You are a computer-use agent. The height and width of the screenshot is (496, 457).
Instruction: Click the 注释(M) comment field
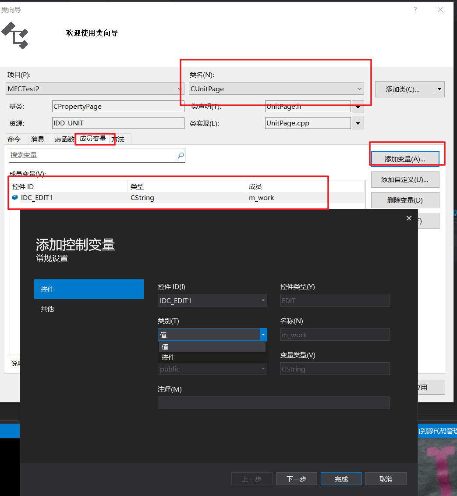coord(274,403)
